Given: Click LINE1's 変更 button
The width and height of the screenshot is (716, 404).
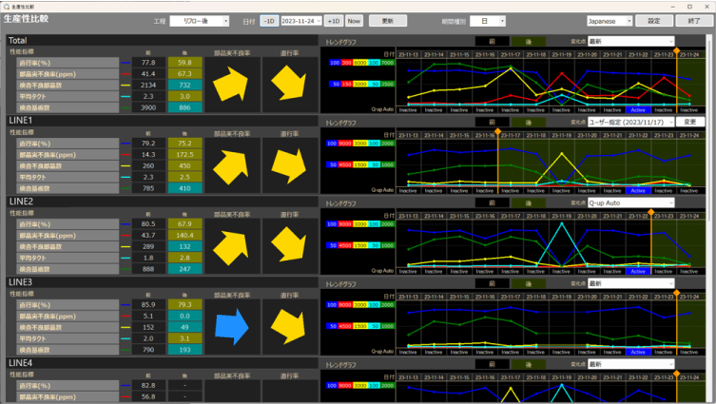Looking at the screenshot, I should [690, 122].
